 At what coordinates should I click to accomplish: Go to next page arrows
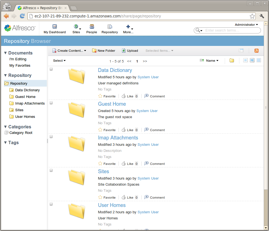click(x=145, y=61)
